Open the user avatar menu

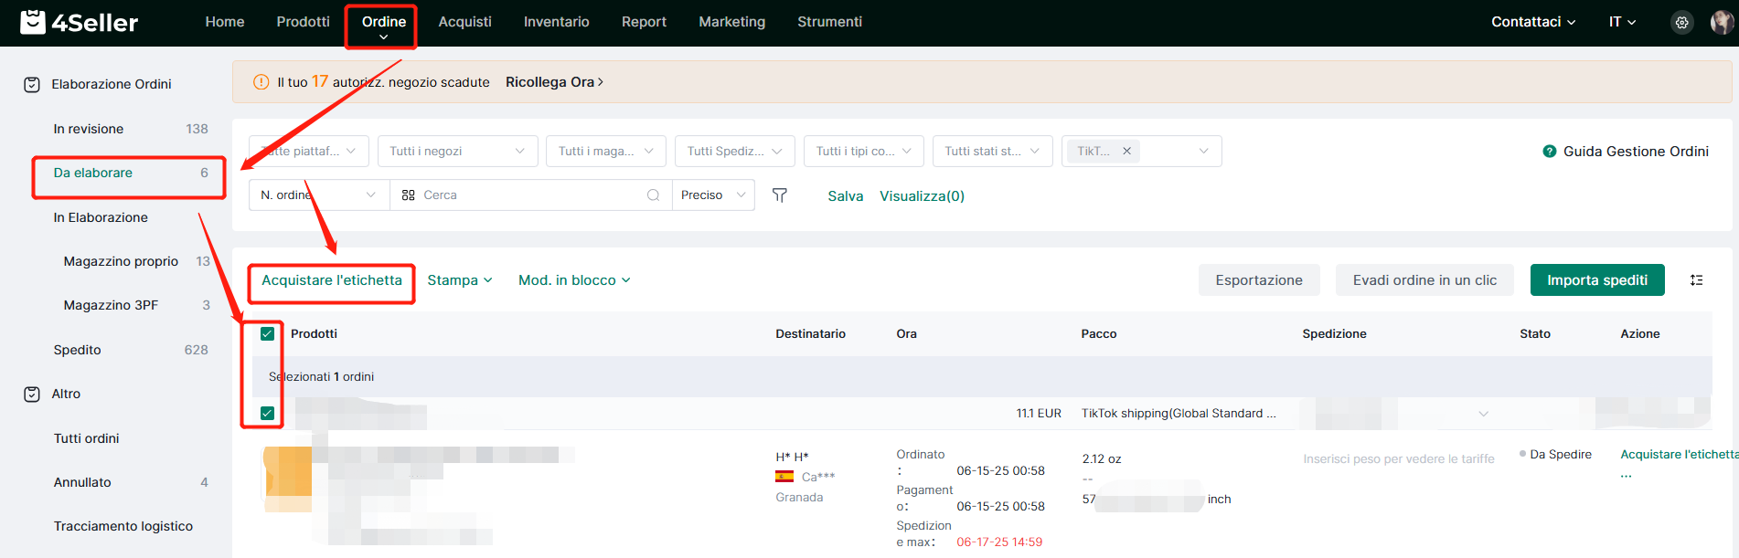pyautogui.click(x=1722, y=23)
